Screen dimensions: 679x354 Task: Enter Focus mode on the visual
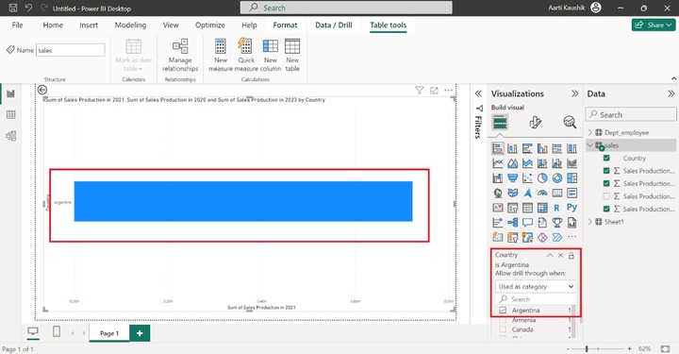(x=434, y=90)
